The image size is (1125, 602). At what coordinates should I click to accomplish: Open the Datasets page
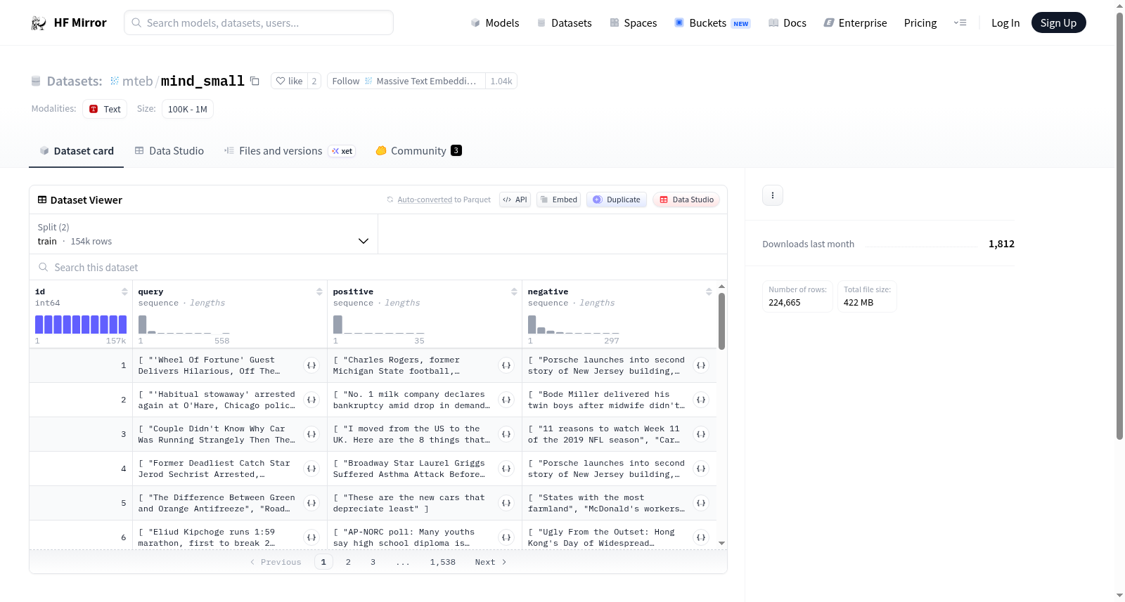564,22
